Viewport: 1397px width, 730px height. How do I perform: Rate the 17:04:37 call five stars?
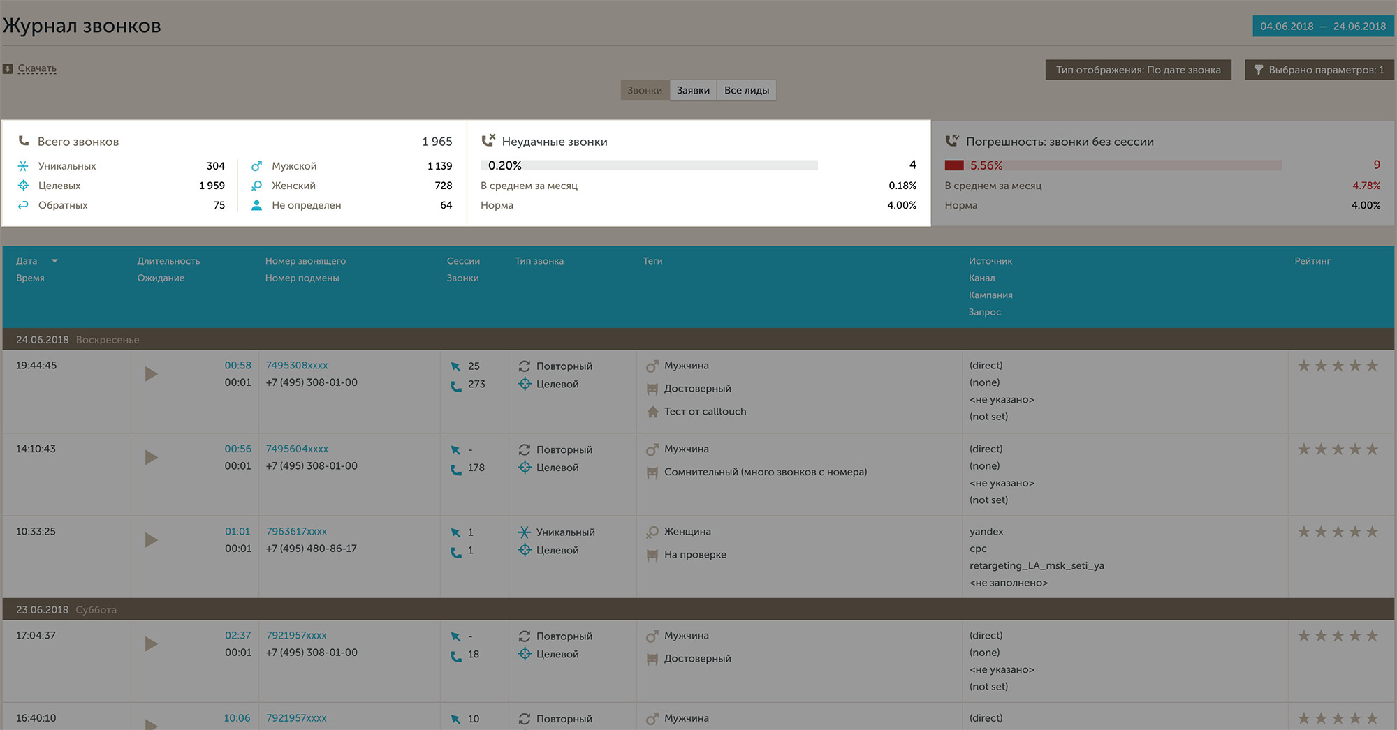click(x=1372, y=636)
